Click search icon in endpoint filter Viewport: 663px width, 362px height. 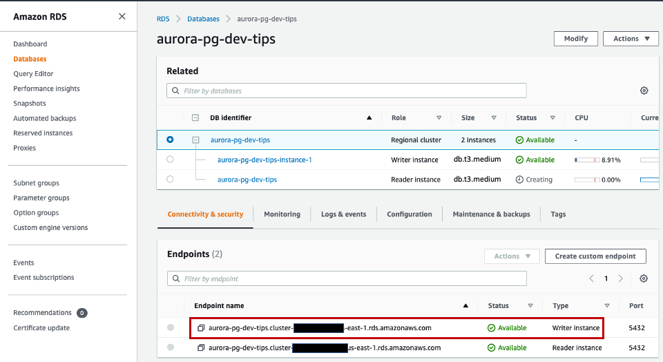[176, 278]
